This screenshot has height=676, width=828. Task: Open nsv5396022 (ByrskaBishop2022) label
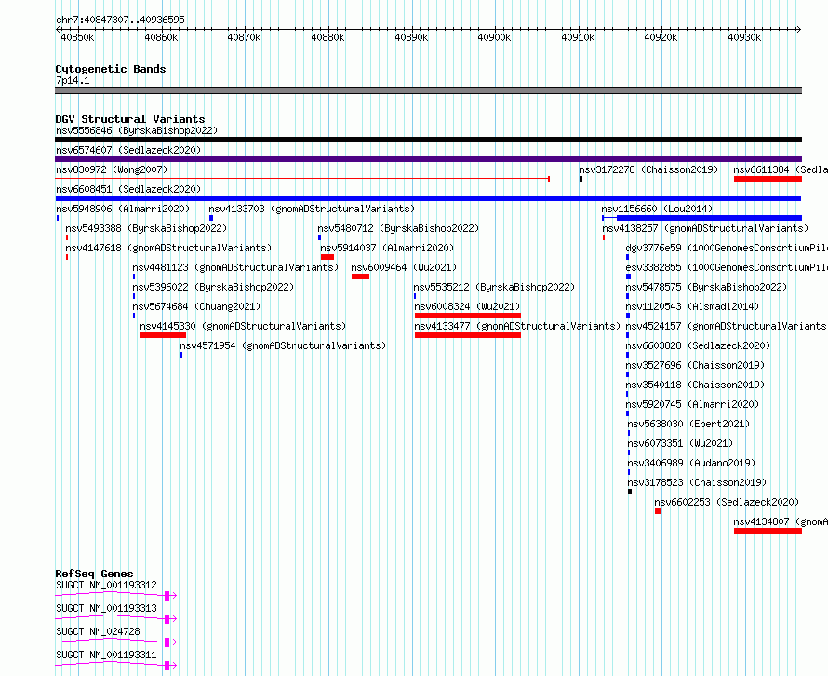[213, 287]
